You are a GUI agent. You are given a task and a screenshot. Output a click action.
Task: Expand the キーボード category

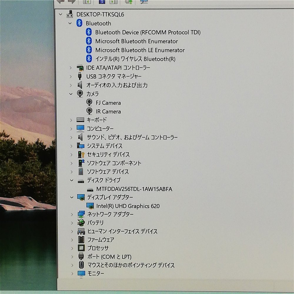click(71, 120)
